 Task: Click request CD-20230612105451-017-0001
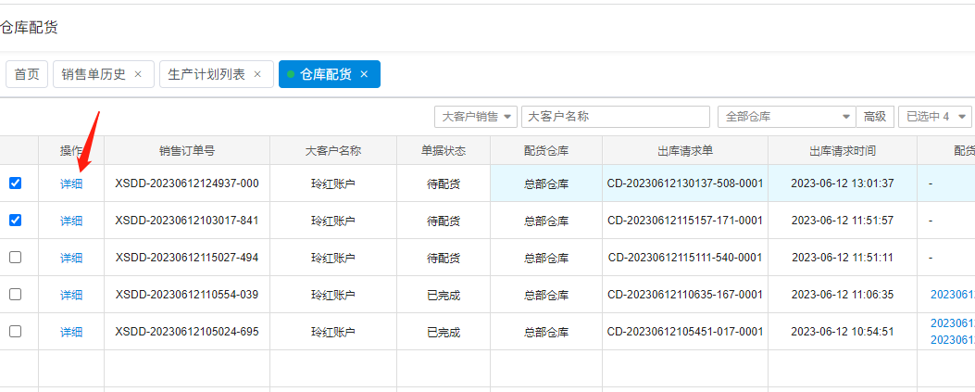pos(685,332)
